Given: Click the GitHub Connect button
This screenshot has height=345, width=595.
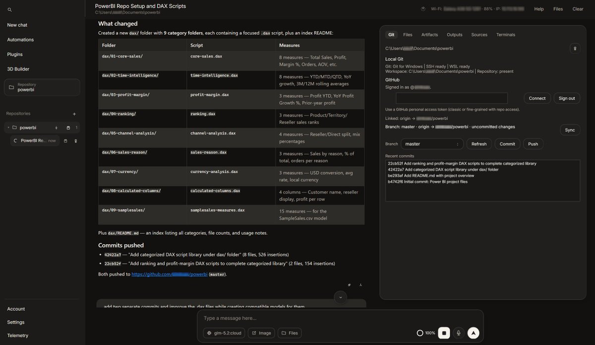Looking at the screenshot, I should 537,98.
